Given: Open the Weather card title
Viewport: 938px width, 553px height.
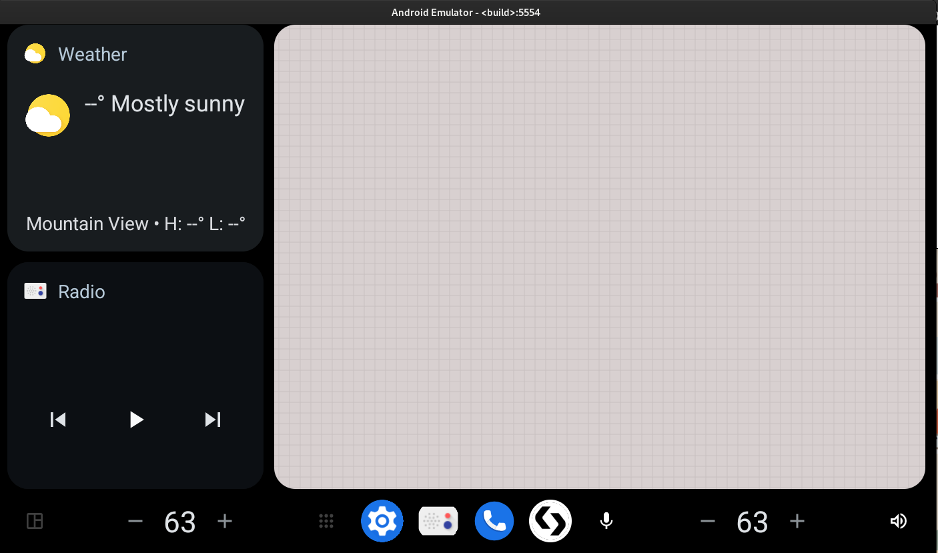Looking at the screenshot, I should pos(92,54).
